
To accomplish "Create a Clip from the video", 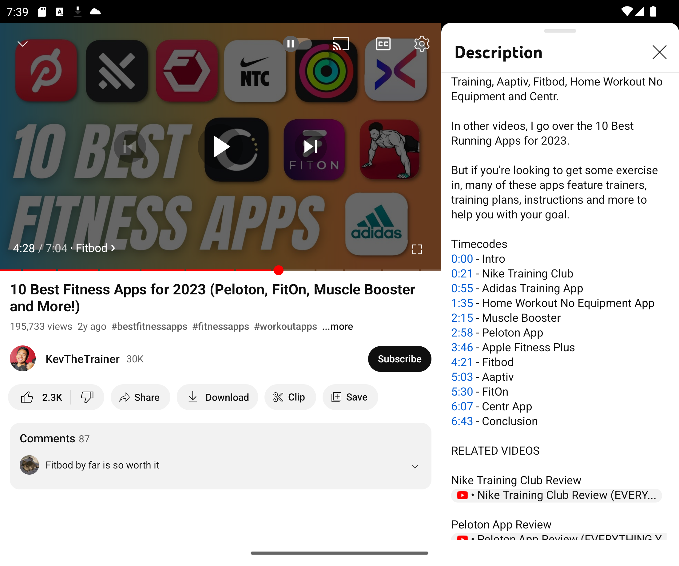I will 290,397.
